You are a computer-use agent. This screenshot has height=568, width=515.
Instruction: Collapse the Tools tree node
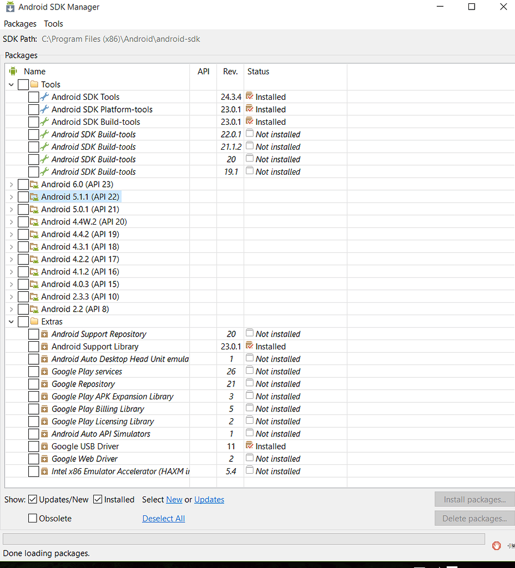(x=11, y=84)
